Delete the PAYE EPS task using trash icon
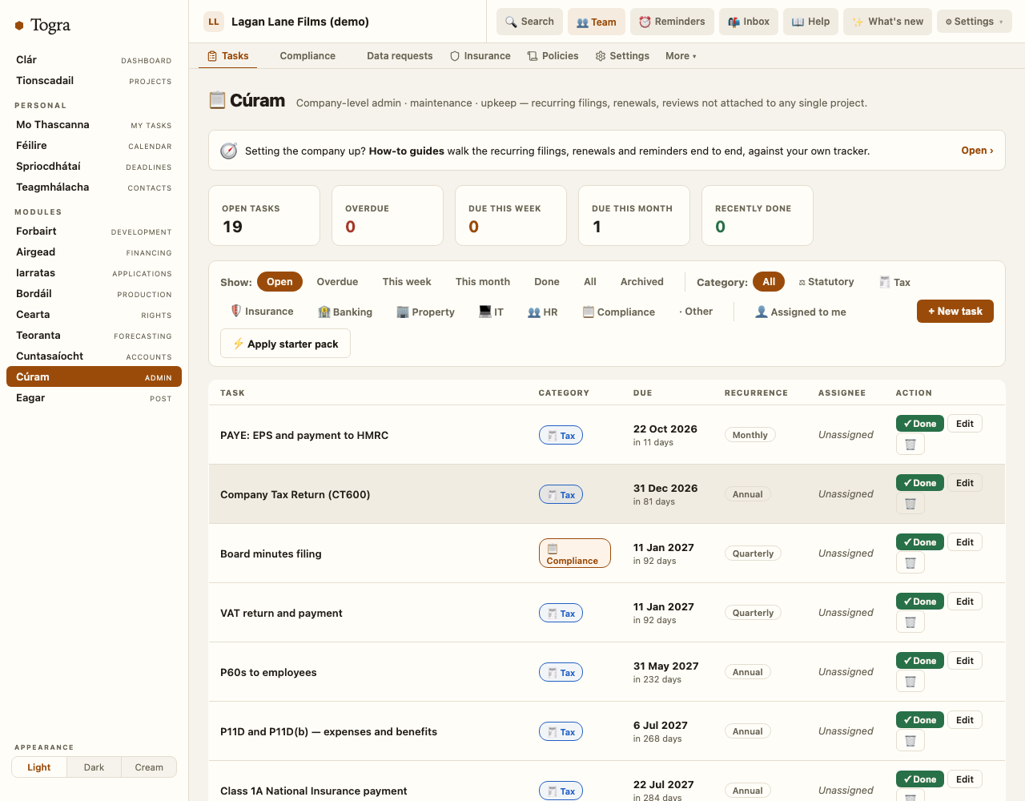Viewport: 1025px width, 801px height. coord(910,445)
